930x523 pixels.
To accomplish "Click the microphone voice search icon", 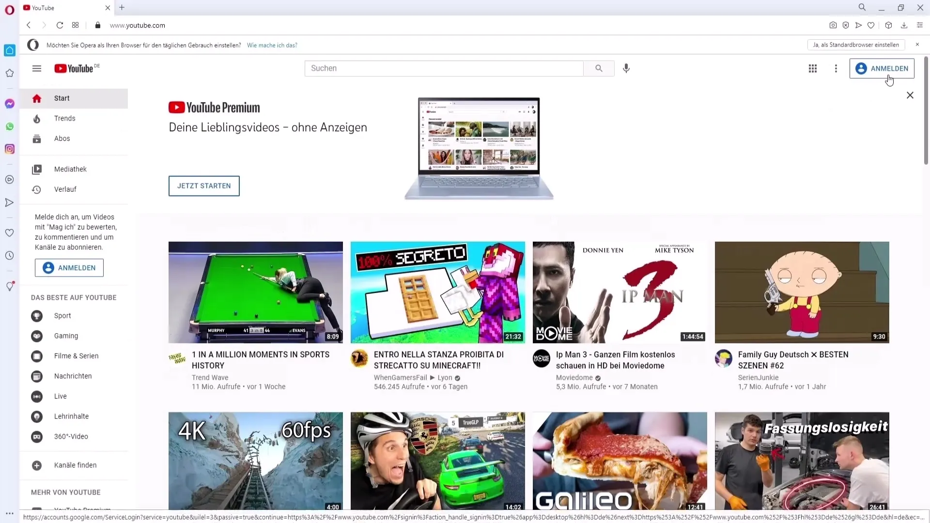I will 626,68.
